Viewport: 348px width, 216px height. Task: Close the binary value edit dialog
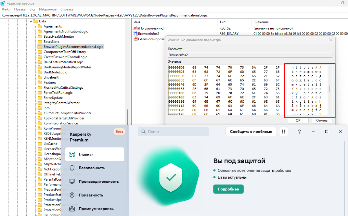331,40
